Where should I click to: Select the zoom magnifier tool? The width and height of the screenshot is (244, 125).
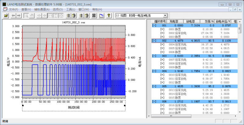[26, 16]
